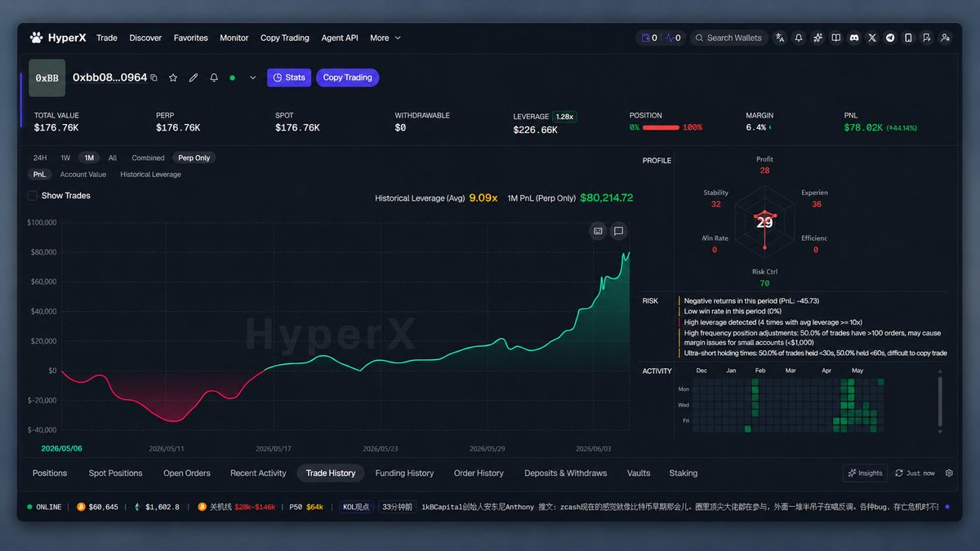
Task: Switch to the Funding History tab
Action: [404, 473]
